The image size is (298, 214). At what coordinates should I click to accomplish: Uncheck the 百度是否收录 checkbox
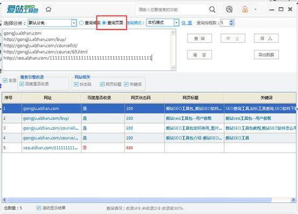point(22,84)
